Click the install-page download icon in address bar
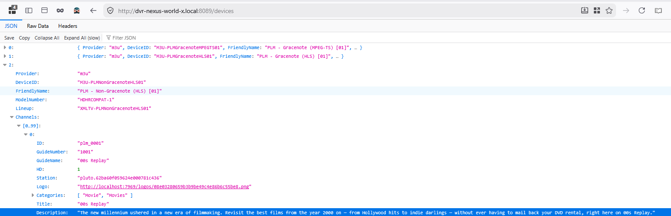This screenshot has height=216, width=671. [x=585, y=10]
